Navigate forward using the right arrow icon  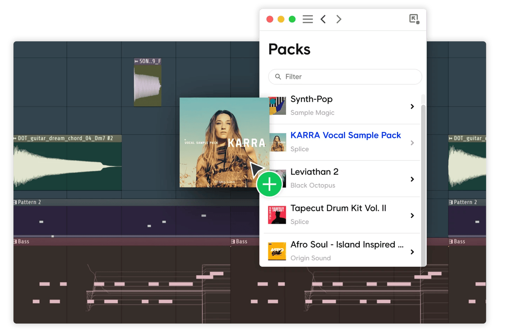click(x=339, y=19)
